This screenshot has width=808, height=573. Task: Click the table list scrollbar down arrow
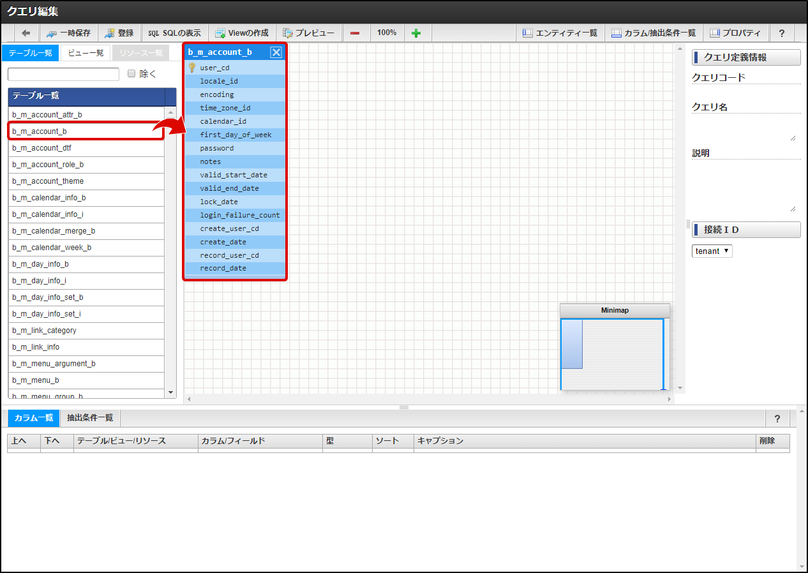170,392
